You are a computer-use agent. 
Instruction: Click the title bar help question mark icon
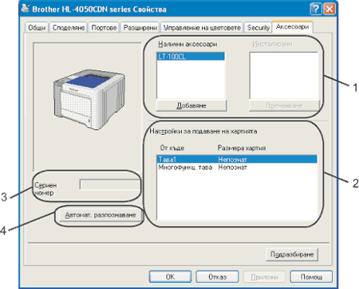tap(316, 10)
